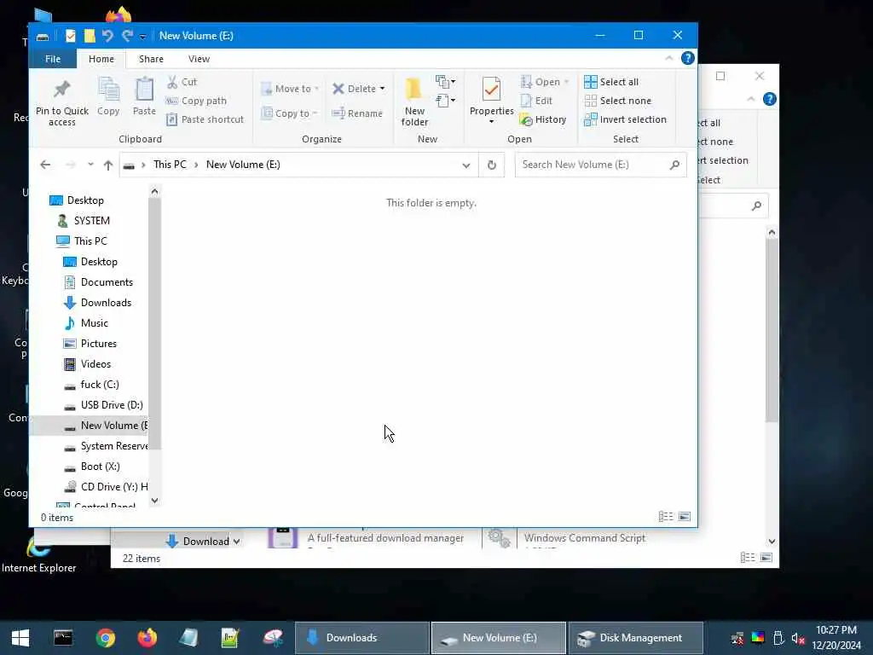Expand address bar history dropdown
873x655 pixels.
[x=466, y=165]
